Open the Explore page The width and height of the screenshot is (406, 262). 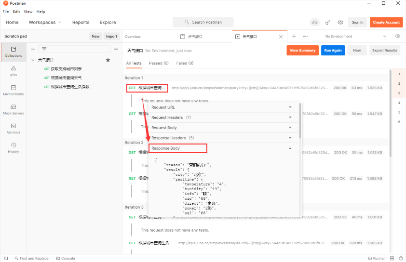click(108, 22)
